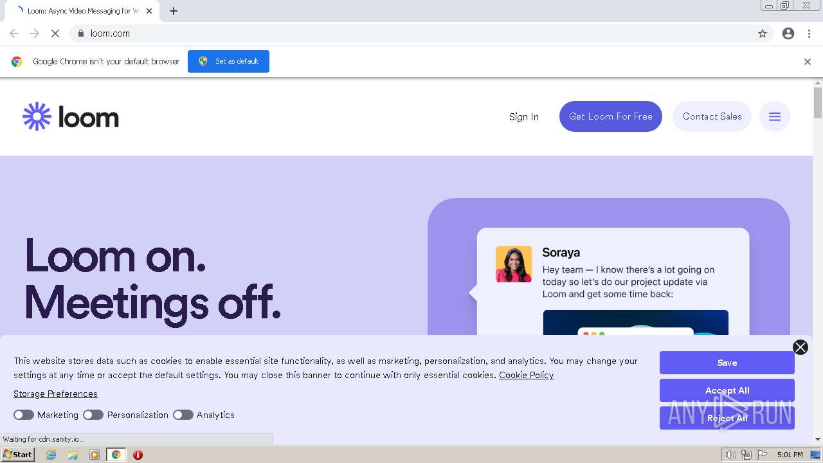Viewport: 823px width, 463px height.
Task: Expand Storage Preferences
Action: (55, 394)
